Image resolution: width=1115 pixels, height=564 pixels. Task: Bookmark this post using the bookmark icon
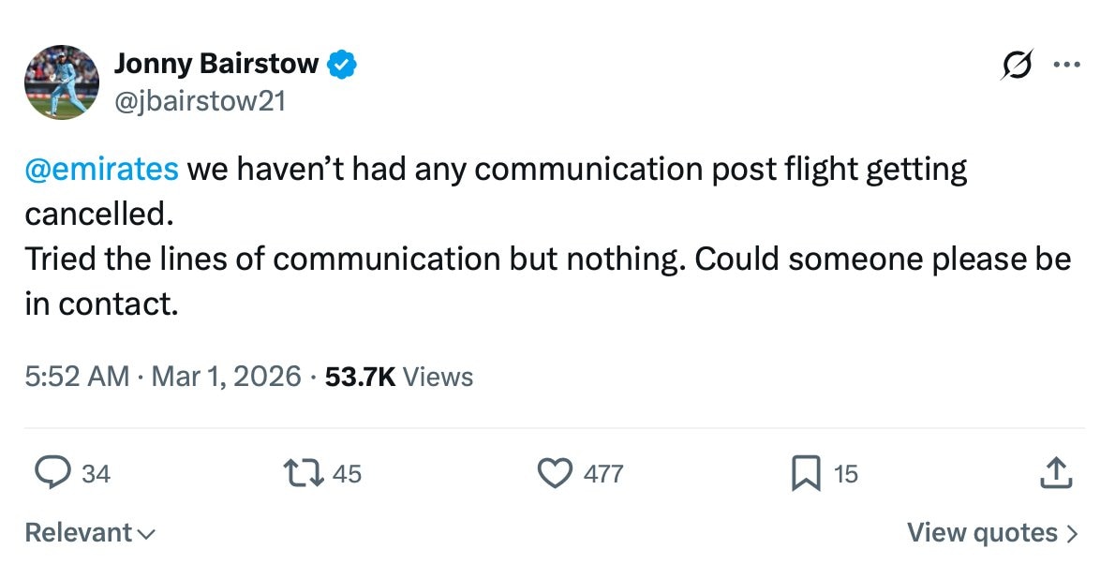pyautogui.click(x=806, y=473)
